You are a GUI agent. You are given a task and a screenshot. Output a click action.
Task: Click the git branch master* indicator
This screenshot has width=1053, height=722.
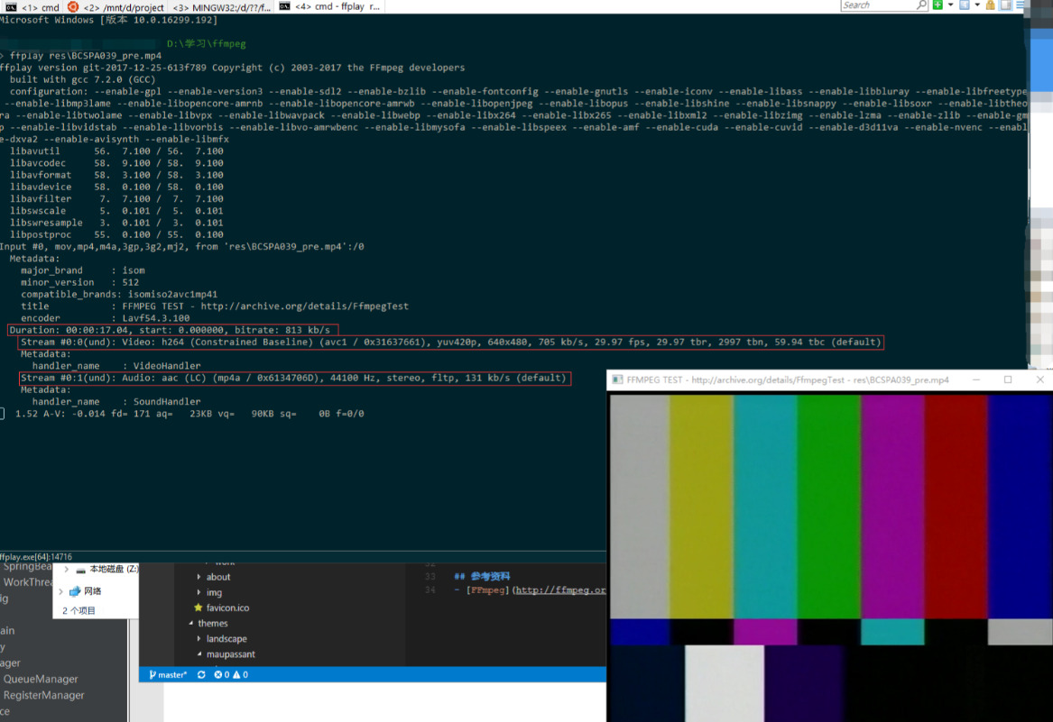click(x=168, y=674)
